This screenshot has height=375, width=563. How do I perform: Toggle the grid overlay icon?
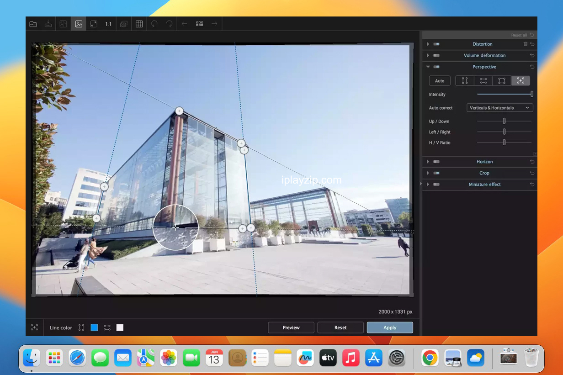coord(139,24)
